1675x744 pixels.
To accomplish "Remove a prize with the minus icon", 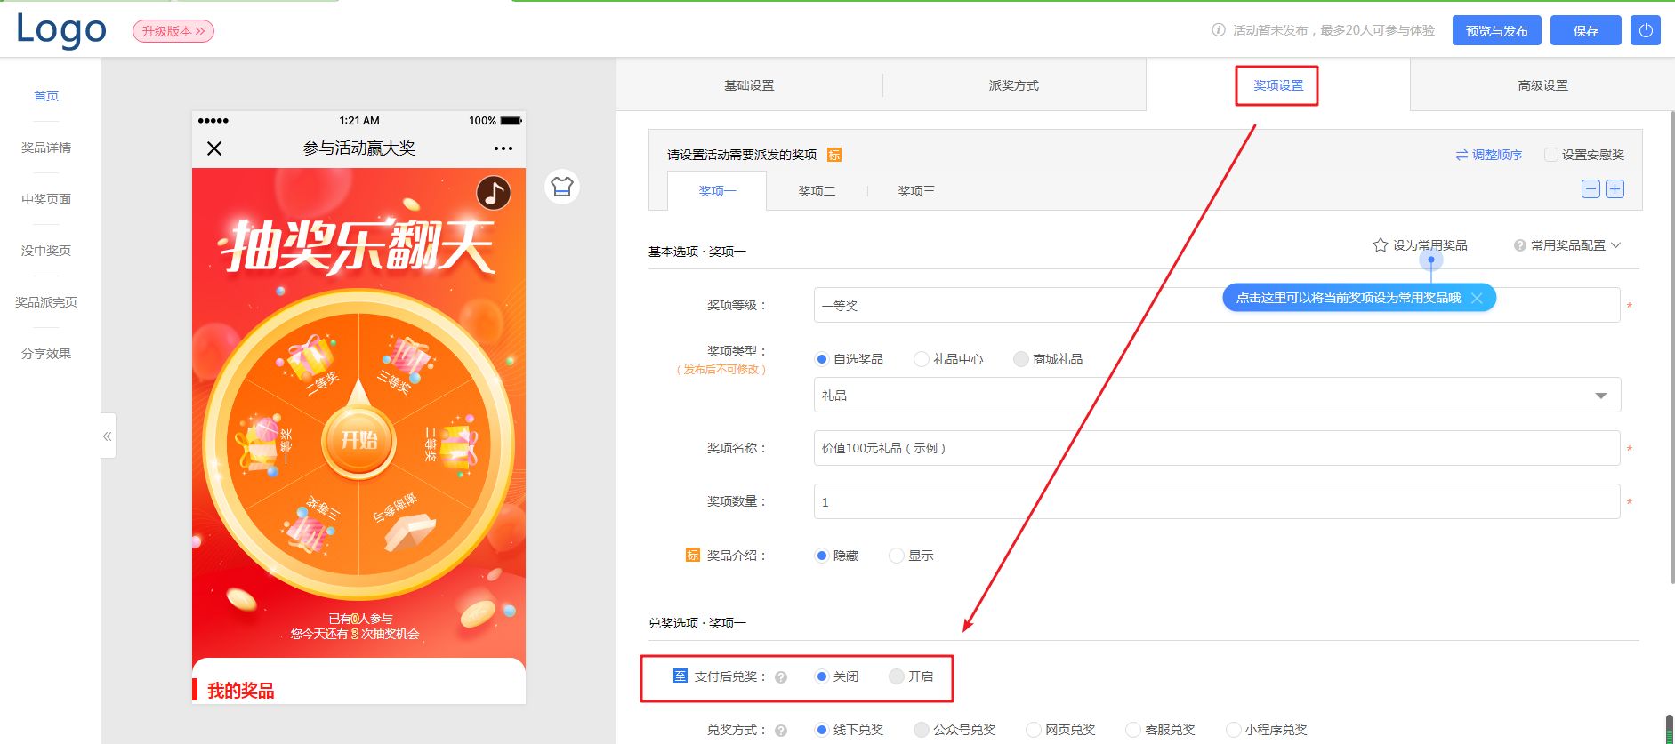I will (1590, 189).
